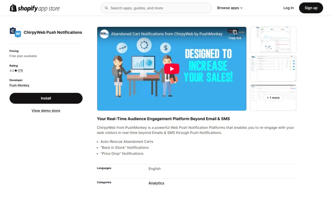Expand the Browse apps dropdown
Image resolution: width=332 pixels, height=201 pixels.
[230, 8]
